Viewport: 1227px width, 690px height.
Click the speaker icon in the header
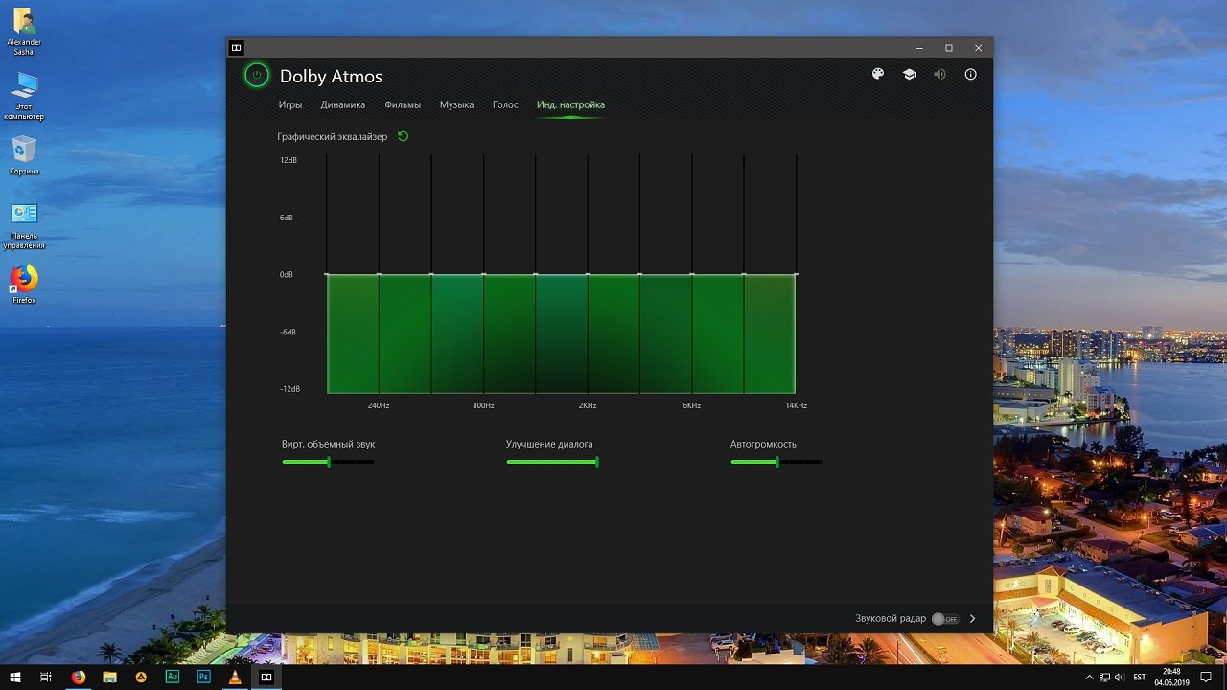point(939,75)
